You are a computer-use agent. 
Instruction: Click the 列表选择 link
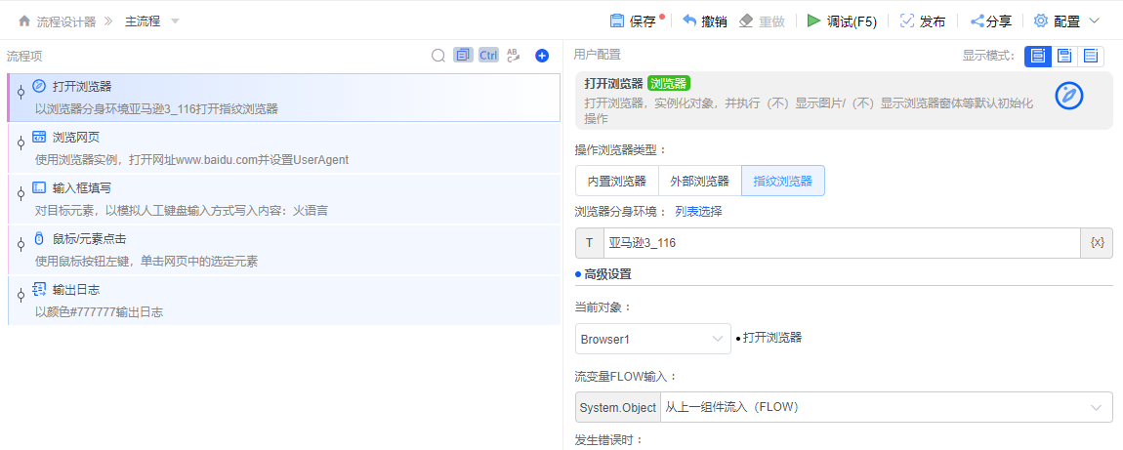pos(698,211)
